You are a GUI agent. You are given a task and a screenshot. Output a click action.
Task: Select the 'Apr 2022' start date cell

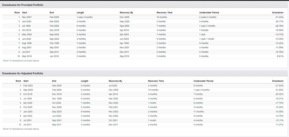click(28, 116)
